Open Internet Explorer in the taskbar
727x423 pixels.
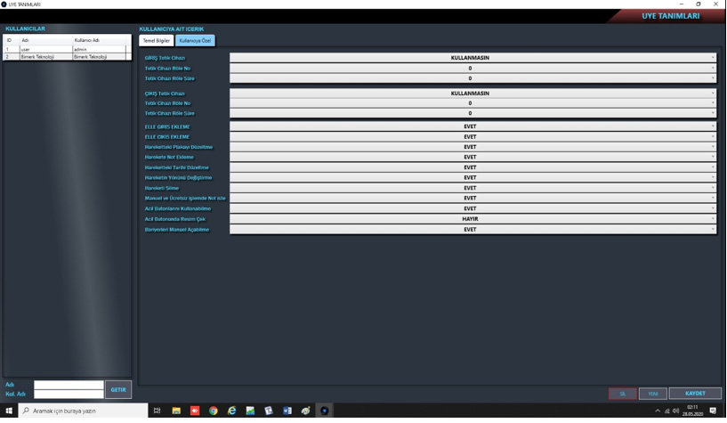[232, 411]
